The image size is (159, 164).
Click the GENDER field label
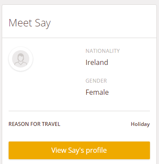click(96, 81)
